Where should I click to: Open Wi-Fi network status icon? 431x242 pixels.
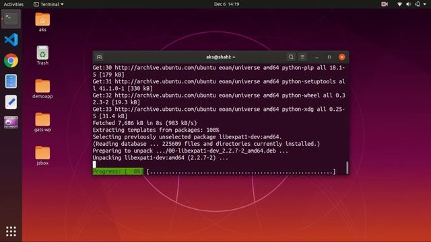tap(399, 4)
